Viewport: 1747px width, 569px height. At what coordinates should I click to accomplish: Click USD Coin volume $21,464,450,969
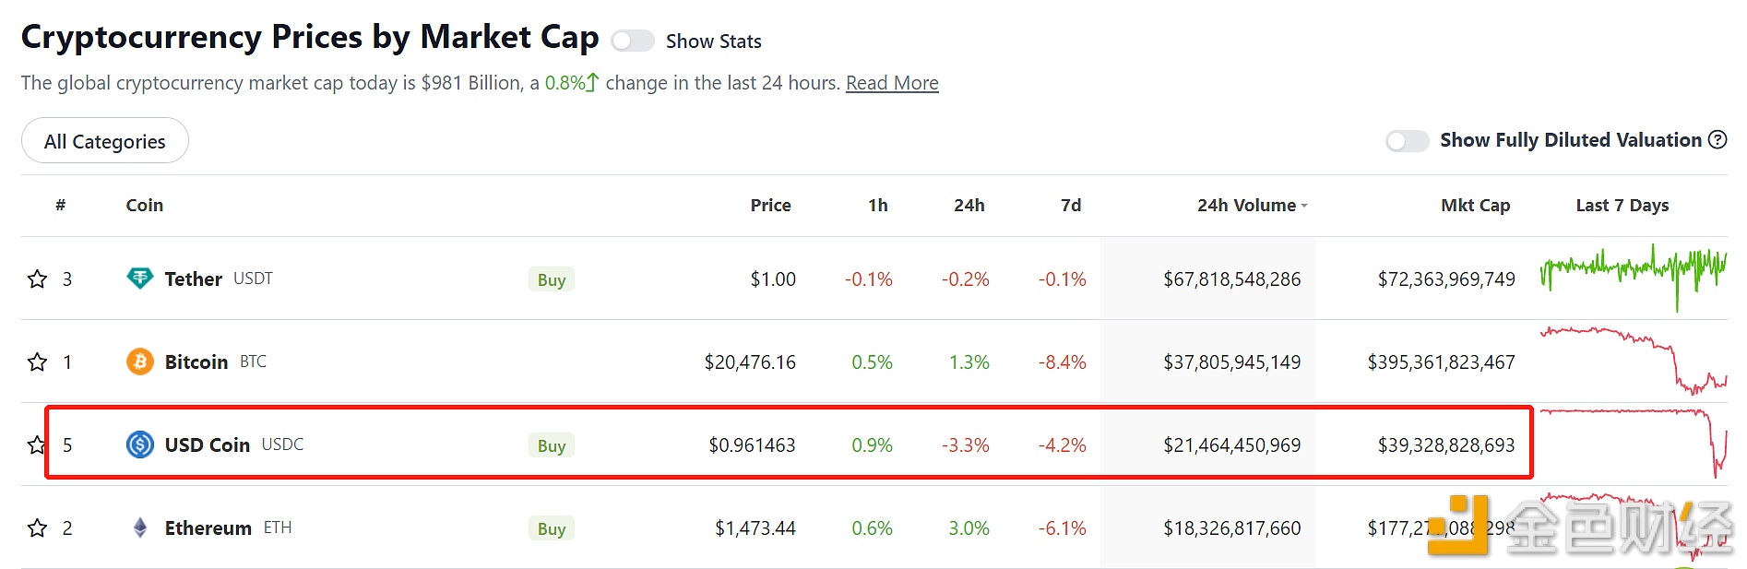tap(1232, 445)
